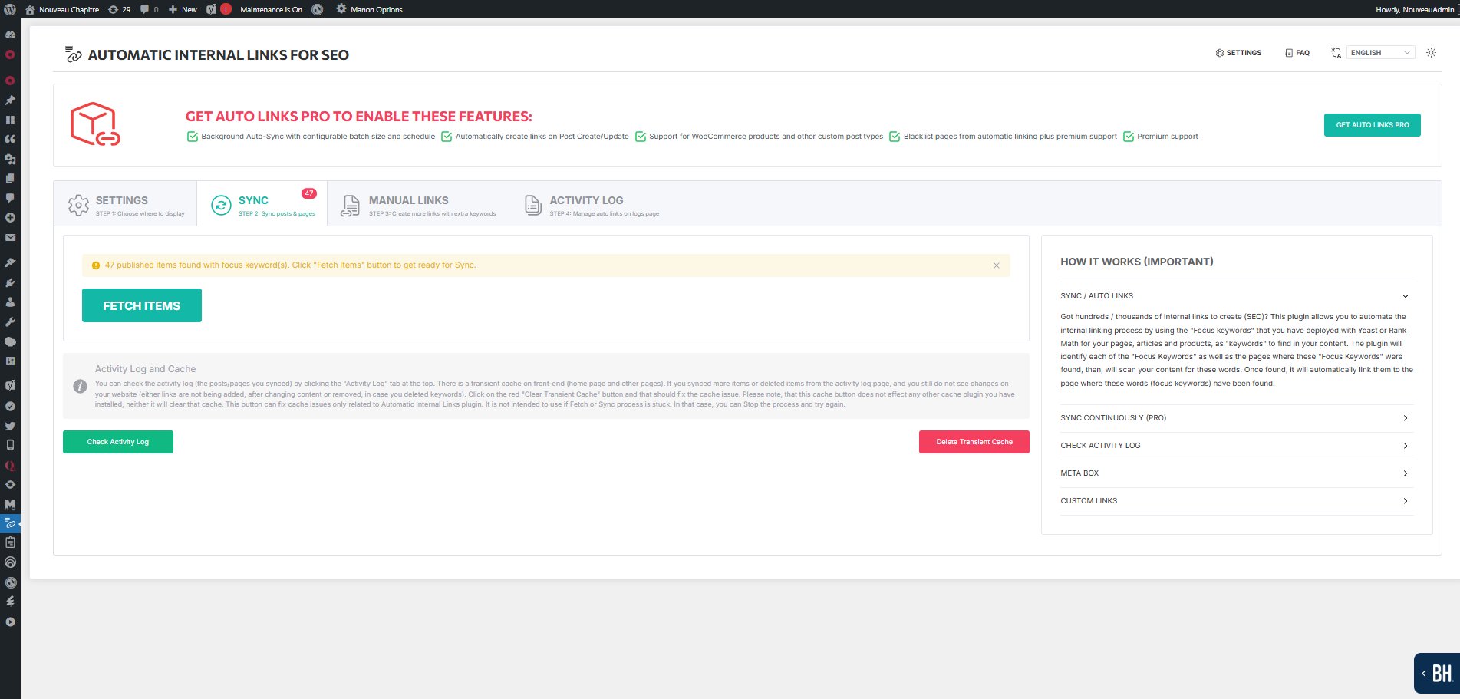Click the Delete Transient Cache button
The width and height of the screenshot is (1460, 699).
pos(974,442)
